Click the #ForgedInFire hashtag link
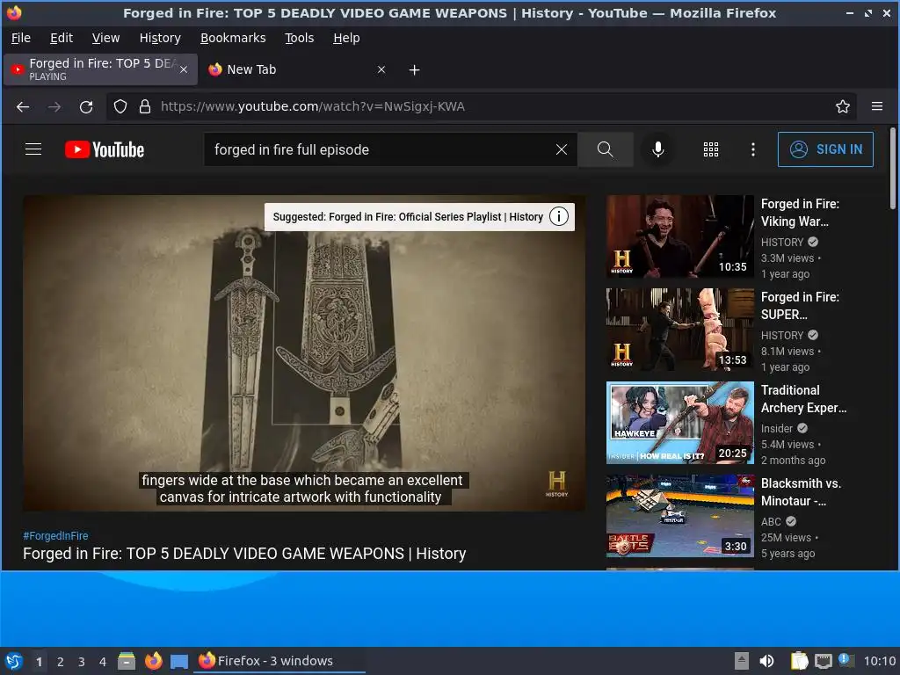The height and width of the screenshot is (675, 900). (x=55, y=535)
